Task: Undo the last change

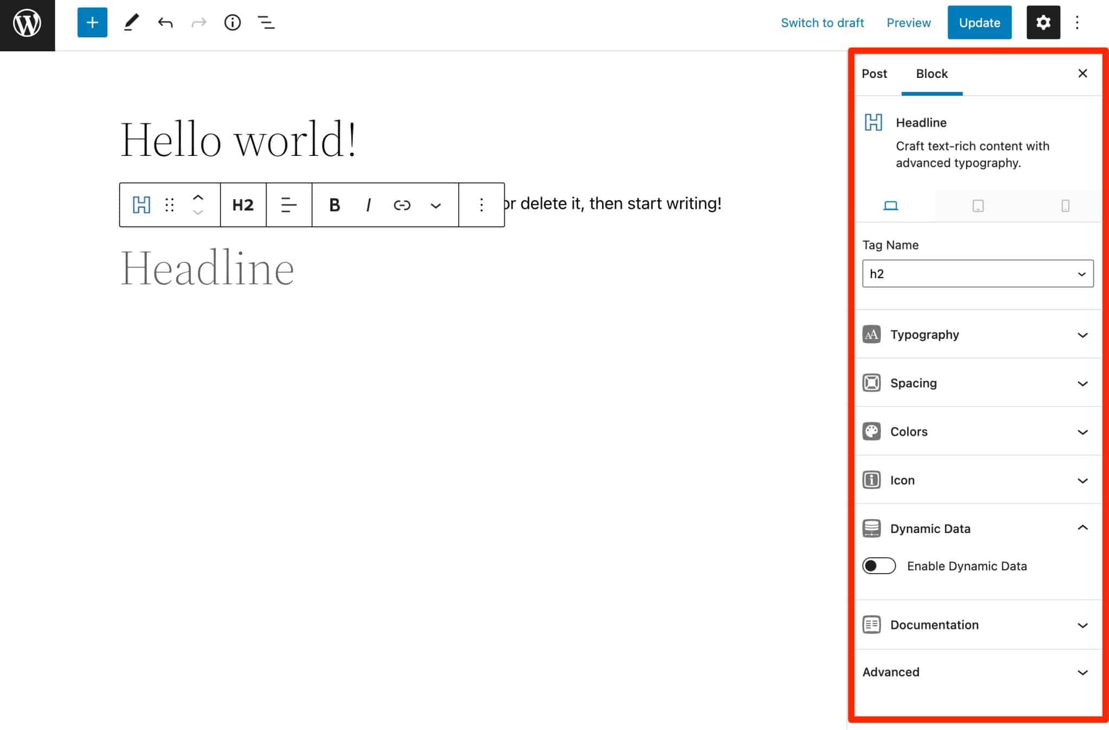Action: [165, 22]
